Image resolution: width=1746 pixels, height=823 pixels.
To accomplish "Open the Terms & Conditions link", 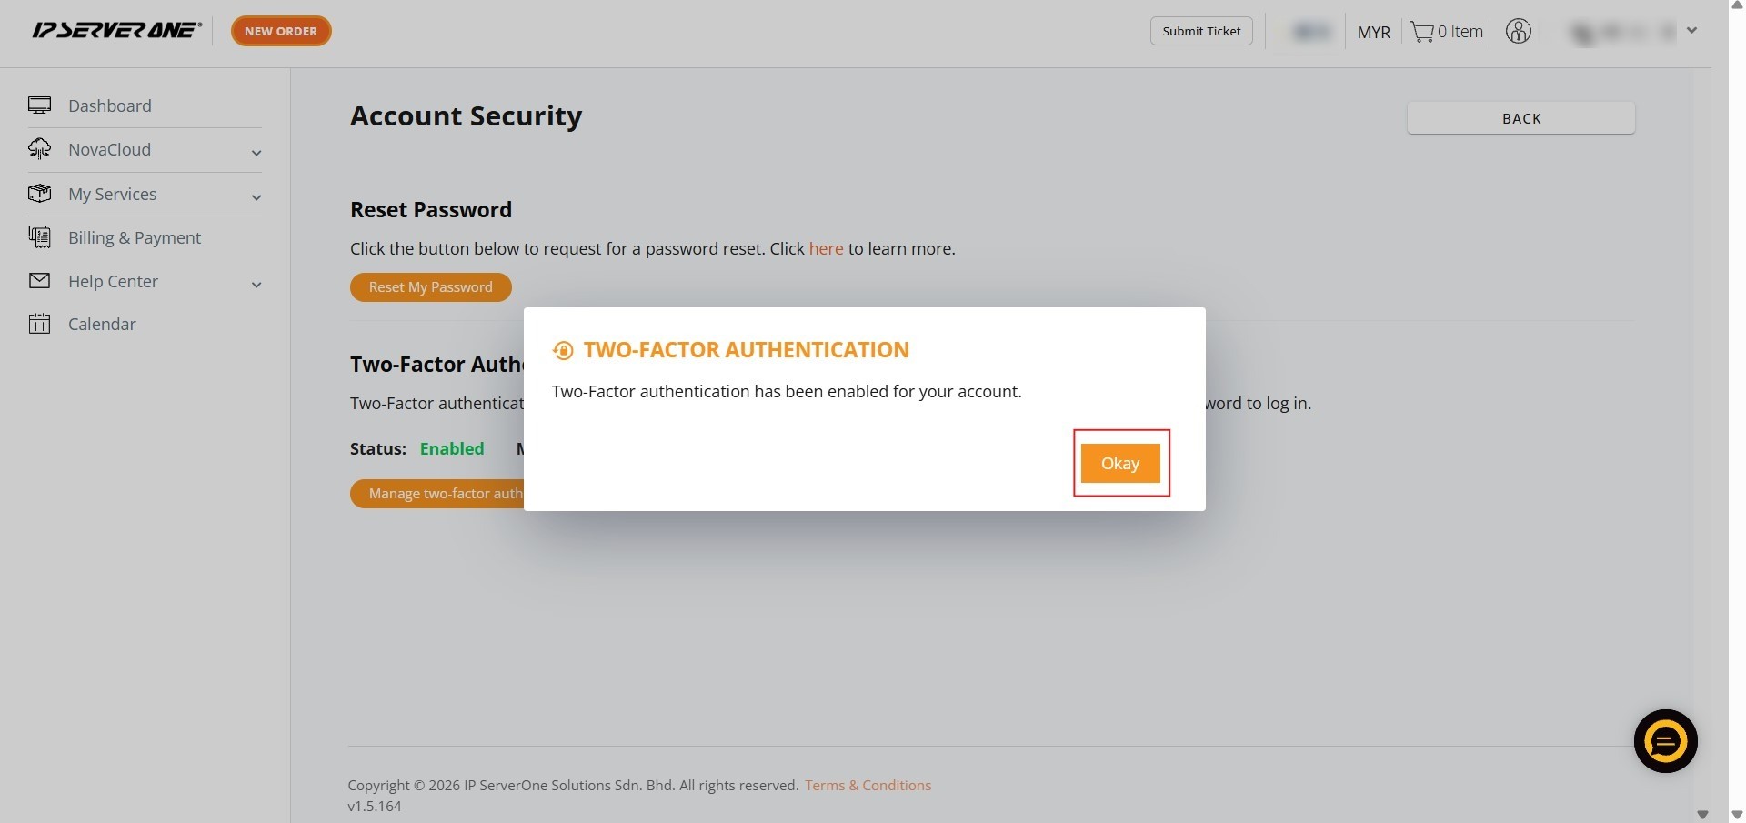I will click(x=868, y=785).
